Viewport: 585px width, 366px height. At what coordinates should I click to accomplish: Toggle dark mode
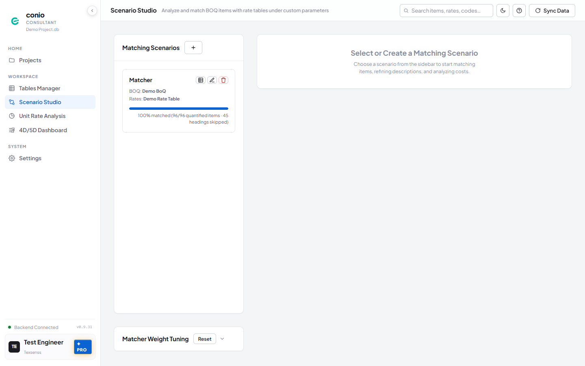pyautogui.click(x=503, y=11)
